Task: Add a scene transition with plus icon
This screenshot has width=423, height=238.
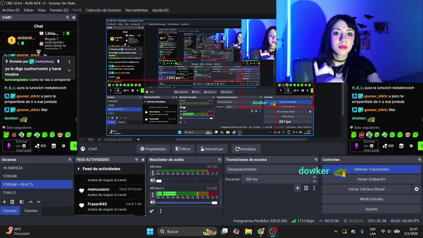Action: tap(297, 188)
